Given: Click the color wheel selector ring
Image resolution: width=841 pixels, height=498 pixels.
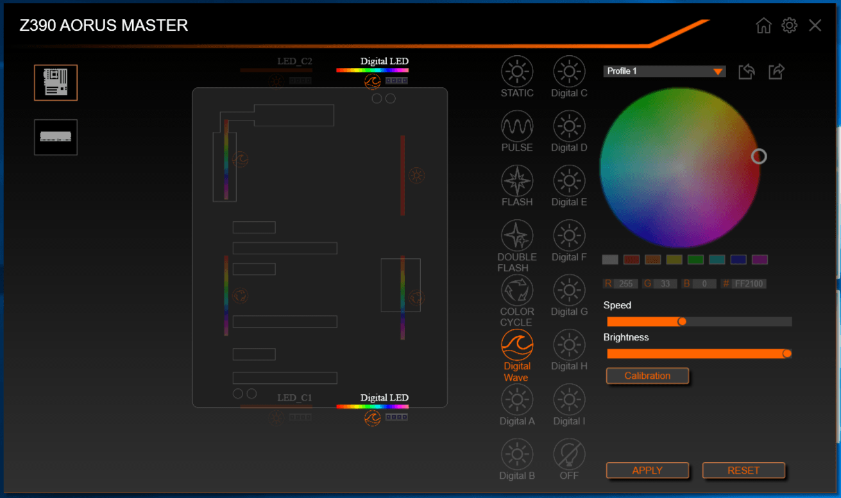Looking at the screenshot, I should [x=759, y=156].
